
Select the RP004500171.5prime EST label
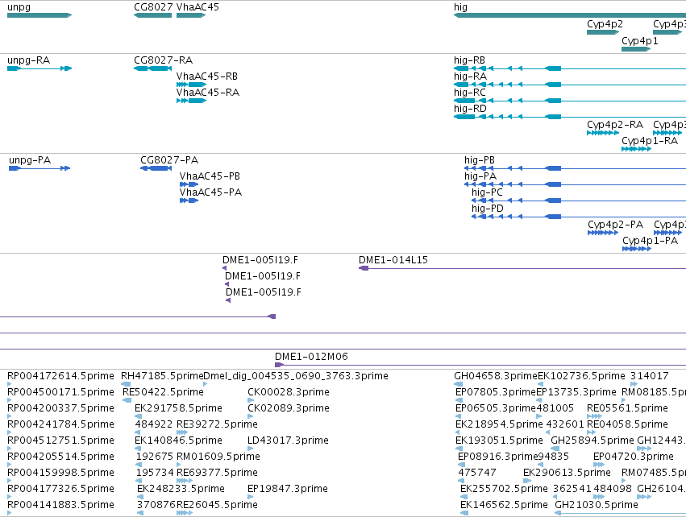coord(60,392)
